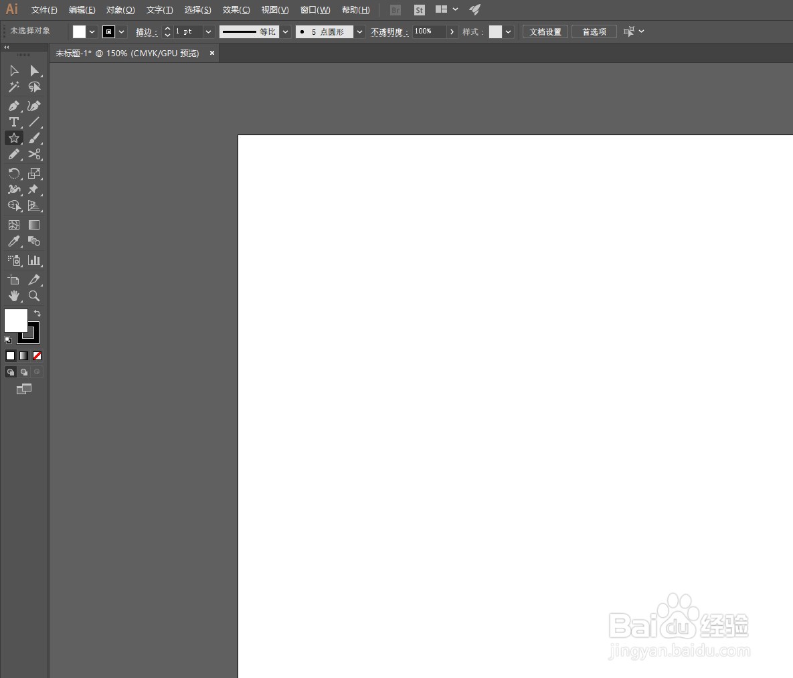
Task: Select the Line Segment tool
Action: click(x=34, y=122)
